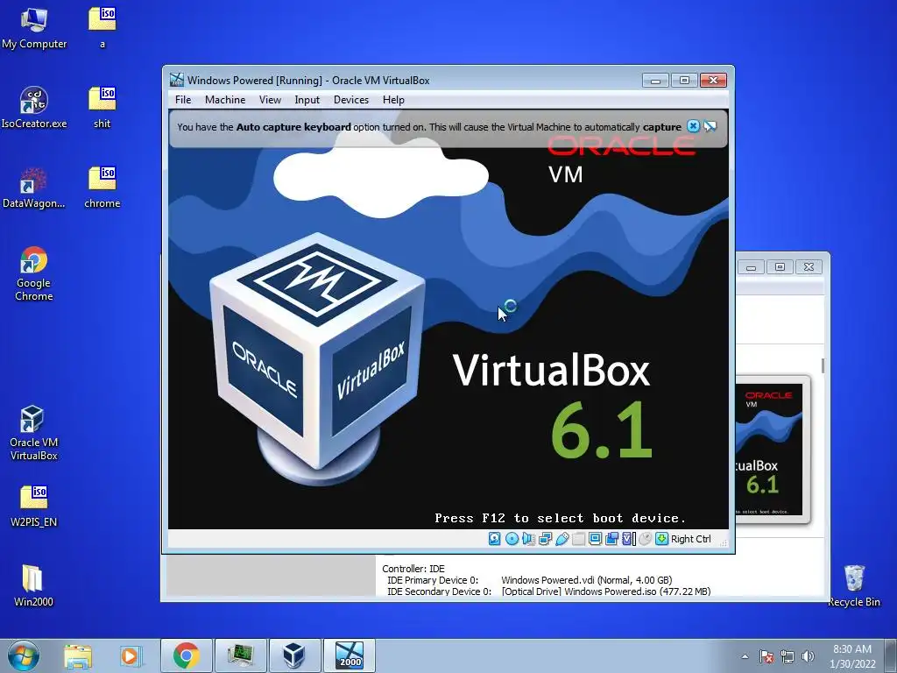The width and height of the screenshot is (897, 673).
Task: Click the VM preview thumbnail in Manager window
Action: click(773, 450)
